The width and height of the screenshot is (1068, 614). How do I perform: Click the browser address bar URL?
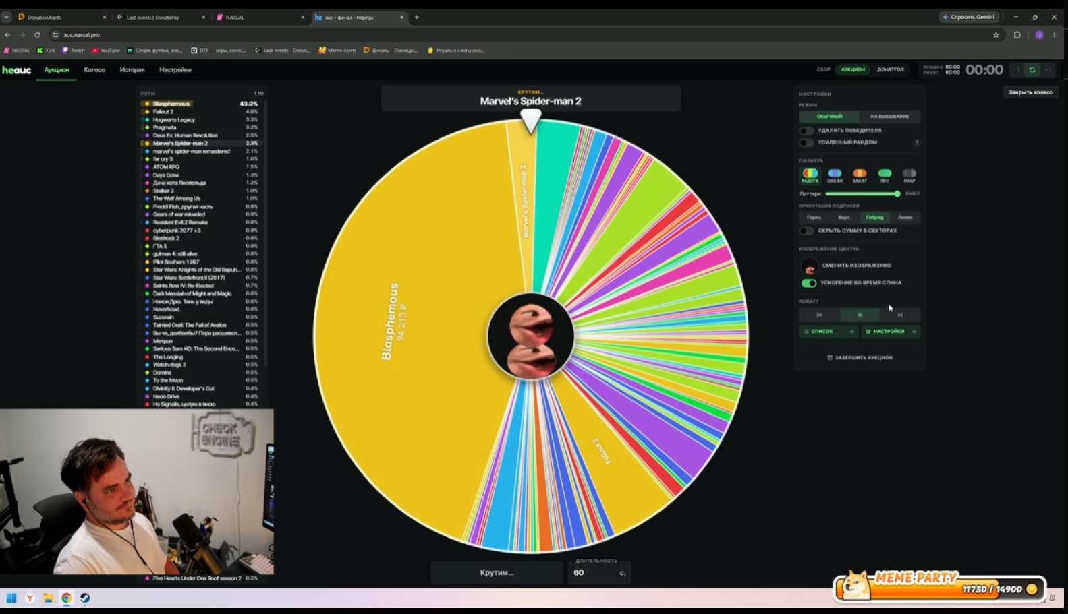point(82,35)
